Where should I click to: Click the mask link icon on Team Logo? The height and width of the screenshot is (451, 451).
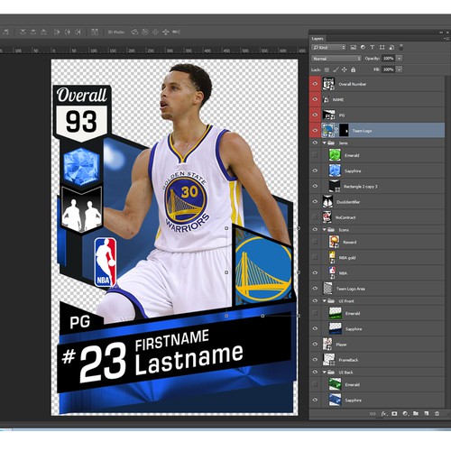(x=336, y=131)
